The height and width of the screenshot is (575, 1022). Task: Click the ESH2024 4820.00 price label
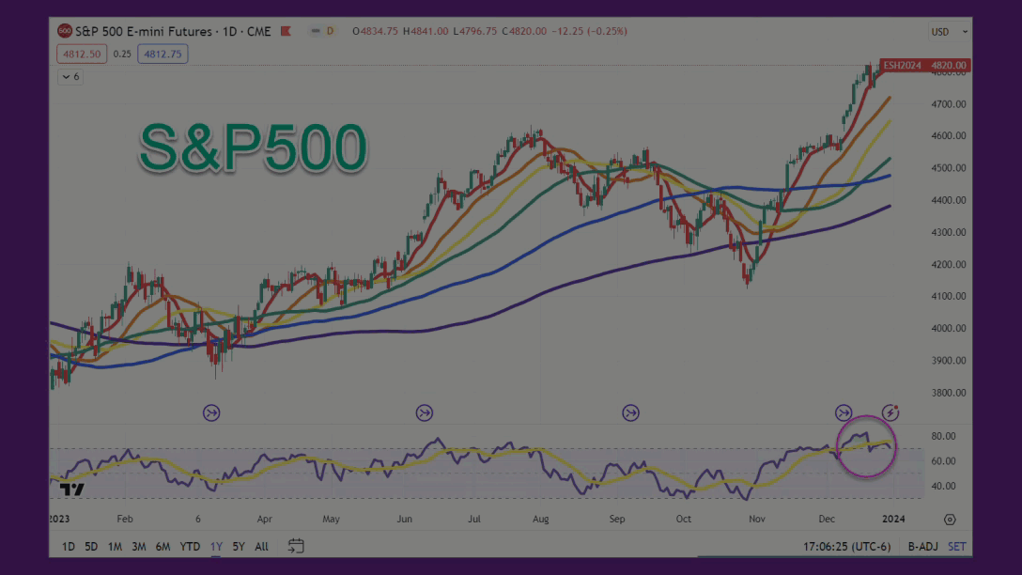point(925,65)
